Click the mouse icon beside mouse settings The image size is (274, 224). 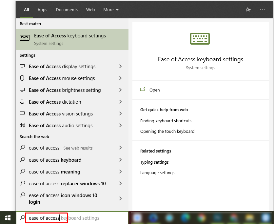(x=22, y=78)
